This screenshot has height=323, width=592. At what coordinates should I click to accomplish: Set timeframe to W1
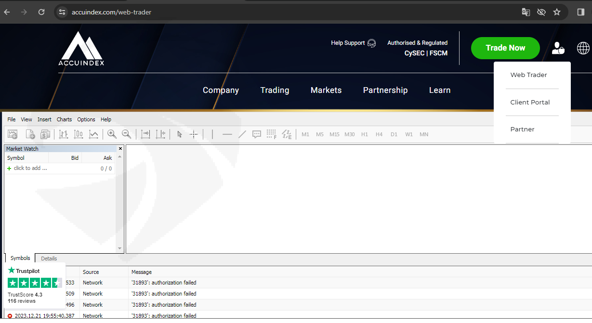click(x=409, y=134)
